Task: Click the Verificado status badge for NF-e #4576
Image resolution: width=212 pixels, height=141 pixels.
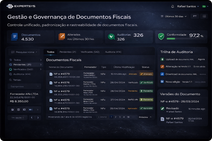Action: (x=146, y=82)
